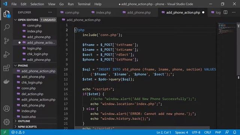
Task: Open the Help menu
Action: 98,4
